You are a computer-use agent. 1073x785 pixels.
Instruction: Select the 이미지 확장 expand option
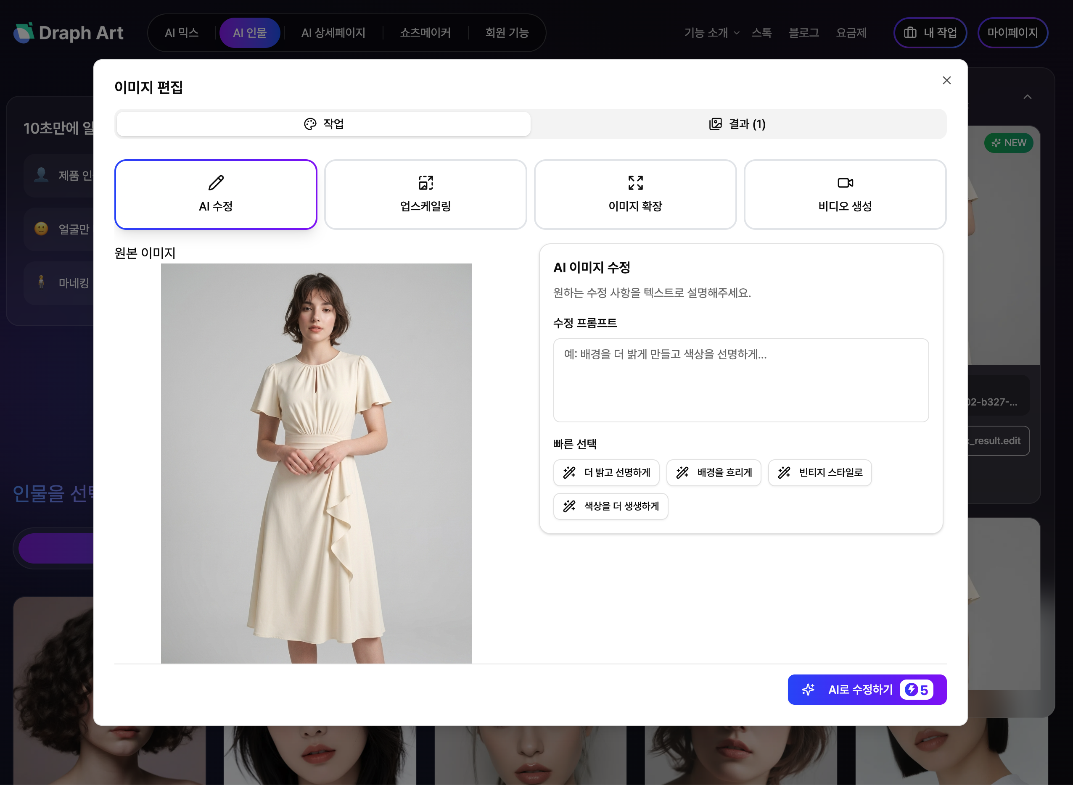635,194
